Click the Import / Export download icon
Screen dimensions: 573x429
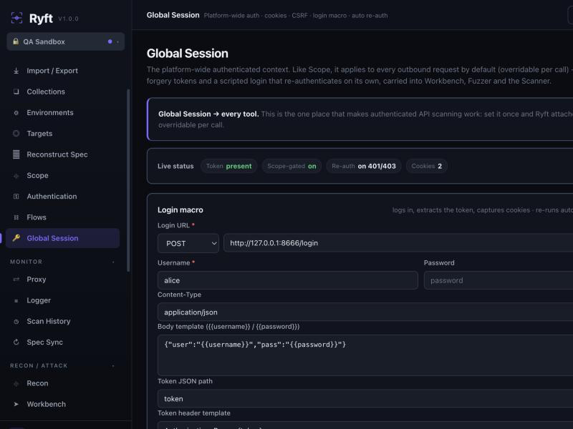click(16, 70)
